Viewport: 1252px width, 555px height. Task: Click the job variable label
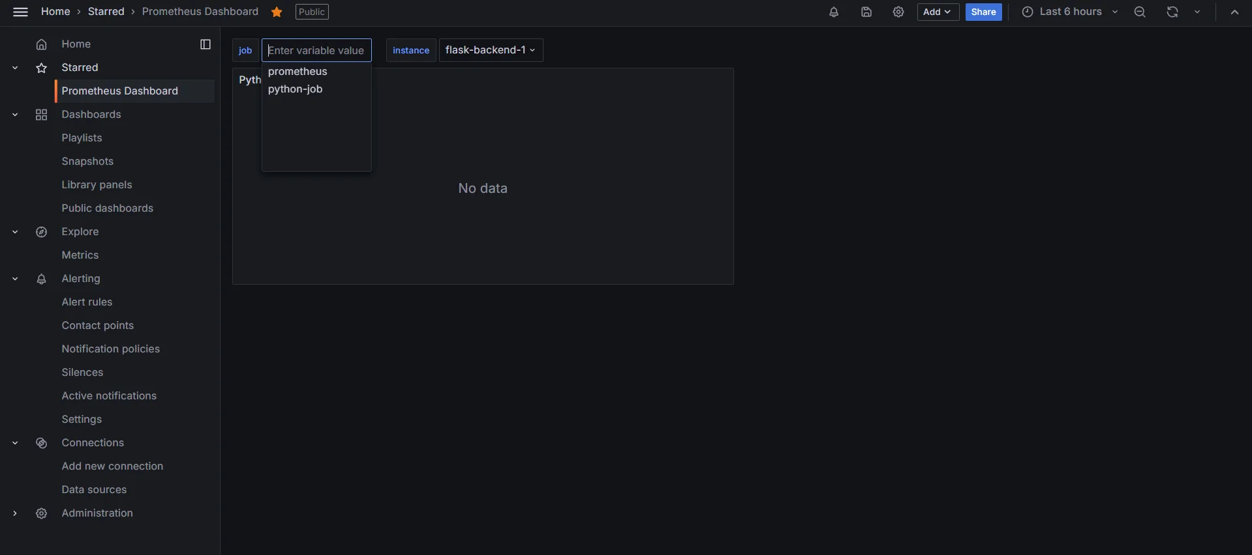click(x=245, y=50)
